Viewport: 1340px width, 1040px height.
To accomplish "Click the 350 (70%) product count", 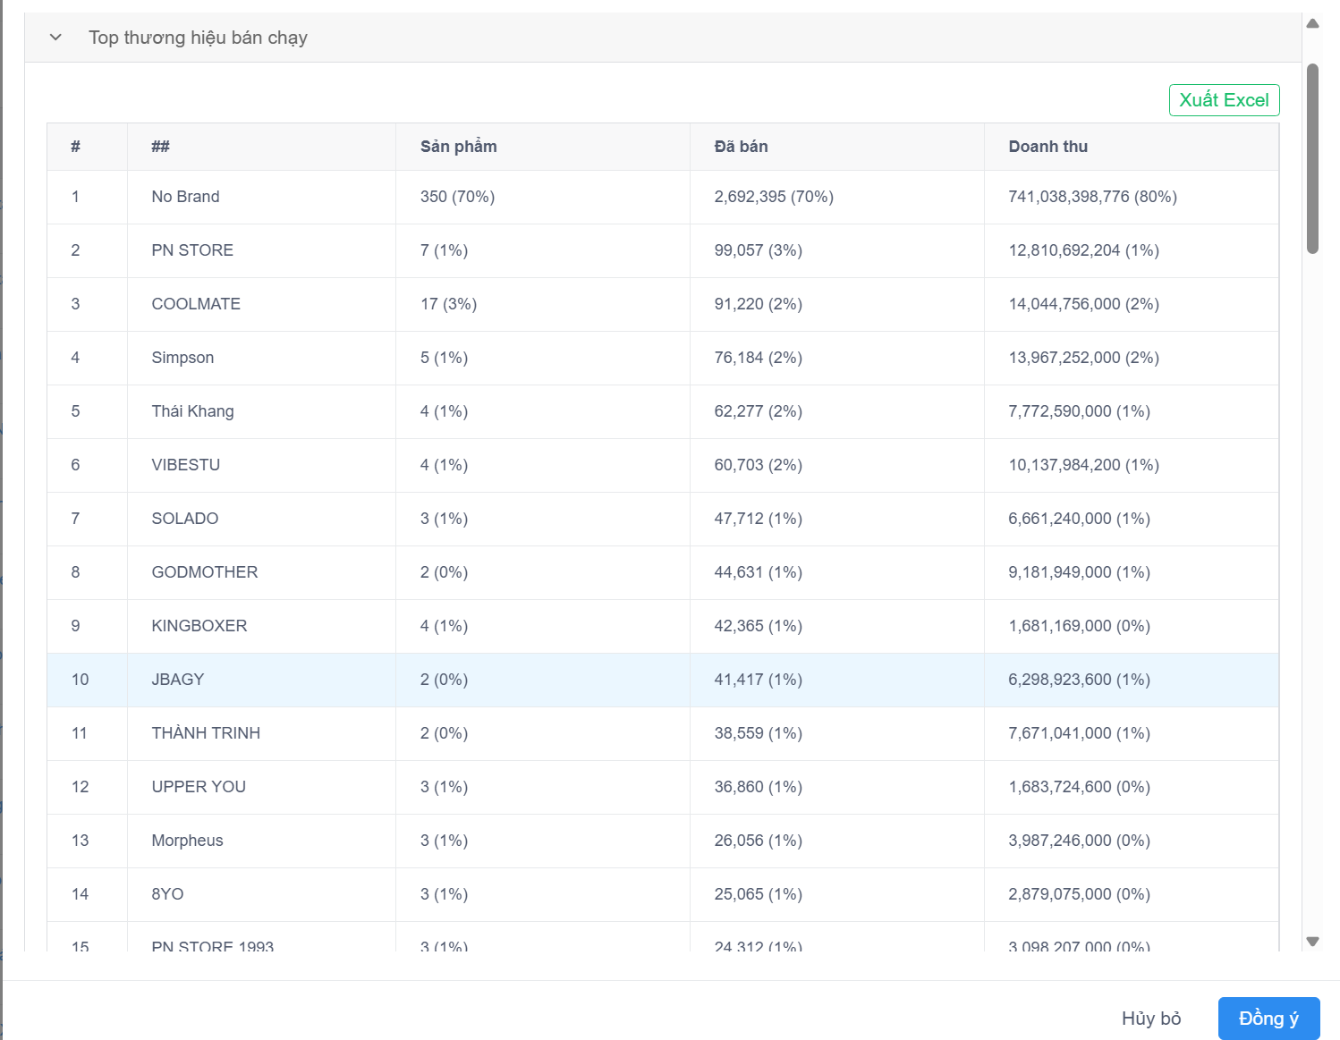I will 457,197.
